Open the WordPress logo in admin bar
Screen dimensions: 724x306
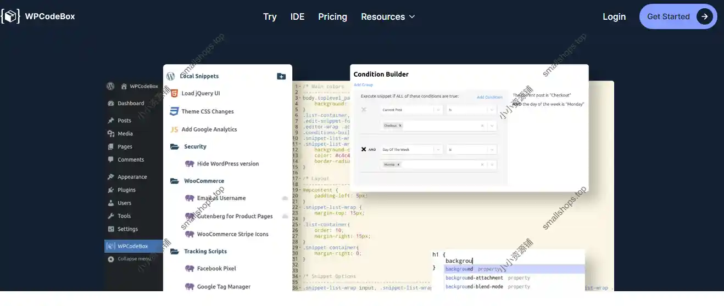click(110, 86)
